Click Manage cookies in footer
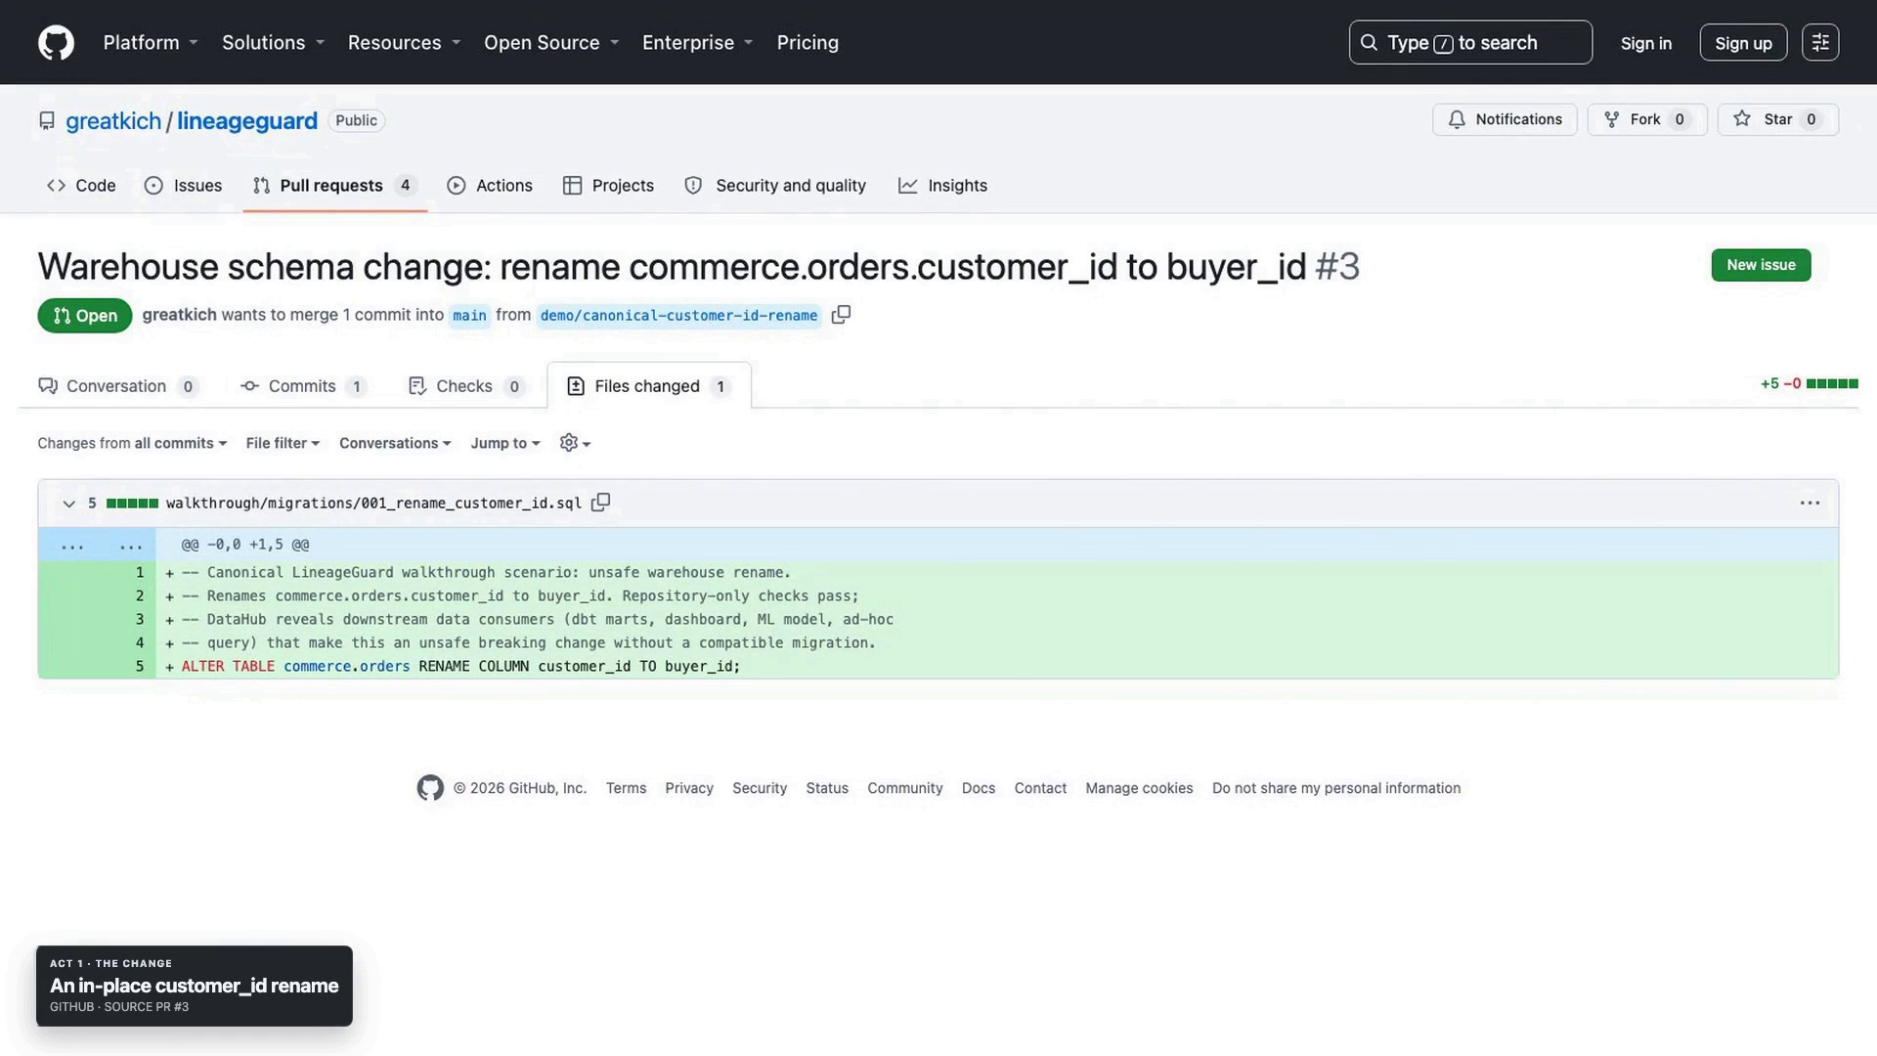This screenshot has width=1877, height=1056. [1139, 788]
